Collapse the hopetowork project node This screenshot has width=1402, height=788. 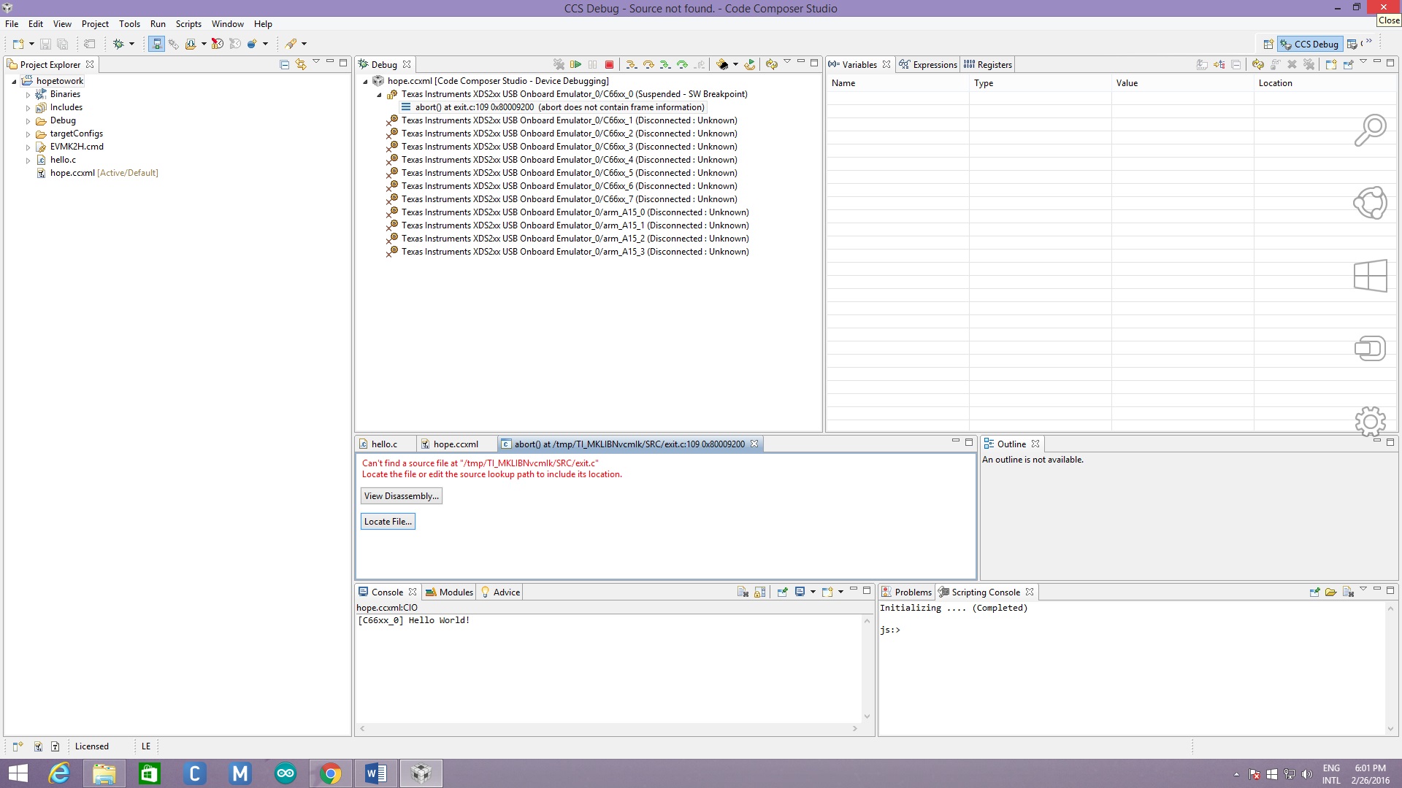point(15,80)
